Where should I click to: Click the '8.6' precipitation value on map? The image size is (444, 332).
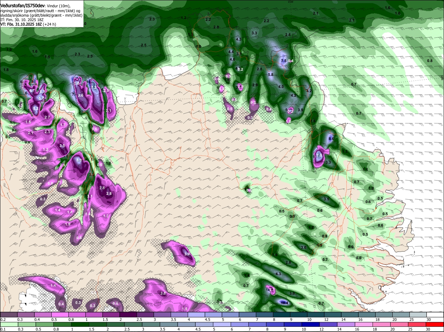point(331,139)
